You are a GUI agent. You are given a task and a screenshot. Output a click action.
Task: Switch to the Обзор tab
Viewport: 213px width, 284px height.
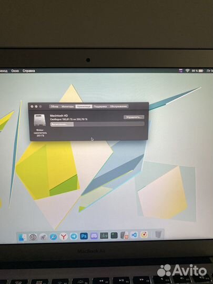(x=54, y=106)
